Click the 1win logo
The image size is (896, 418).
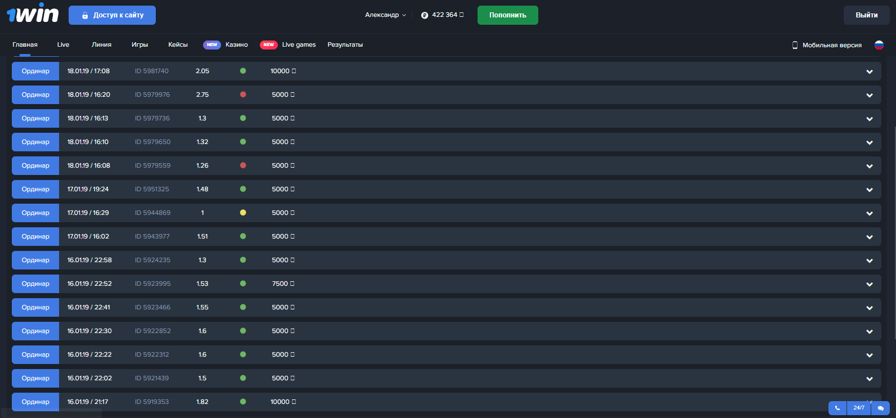pyautogui.click(x=33, y=14)
